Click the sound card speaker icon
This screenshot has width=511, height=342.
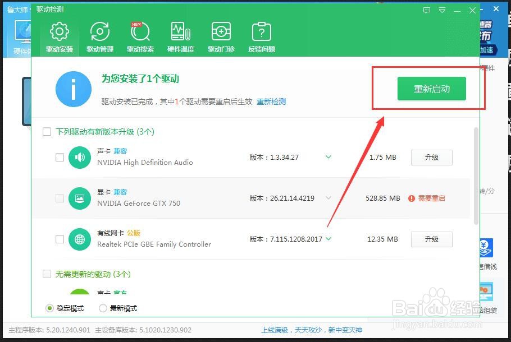coord(80,158)
